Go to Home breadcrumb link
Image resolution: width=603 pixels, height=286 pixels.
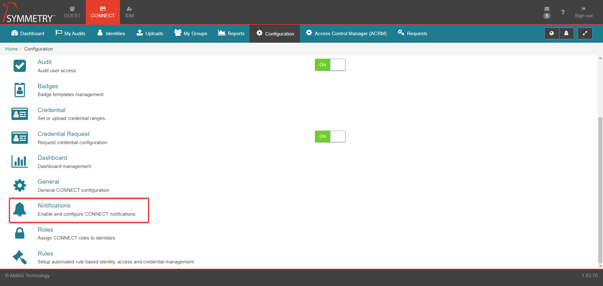[12, 49]
